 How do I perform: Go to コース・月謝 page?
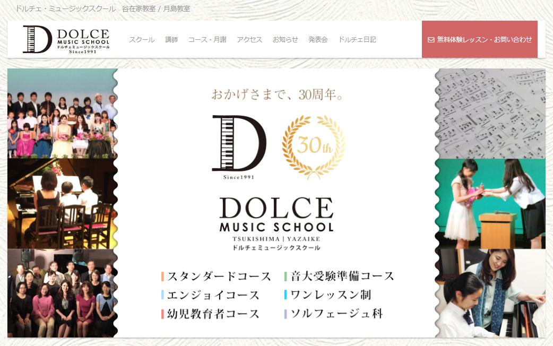tap(207, 39)
